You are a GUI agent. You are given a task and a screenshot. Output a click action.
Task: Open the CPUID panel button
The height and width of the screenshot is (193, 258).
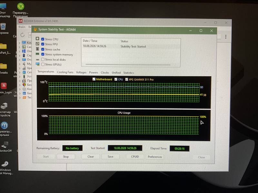click(x=135, y=157)
